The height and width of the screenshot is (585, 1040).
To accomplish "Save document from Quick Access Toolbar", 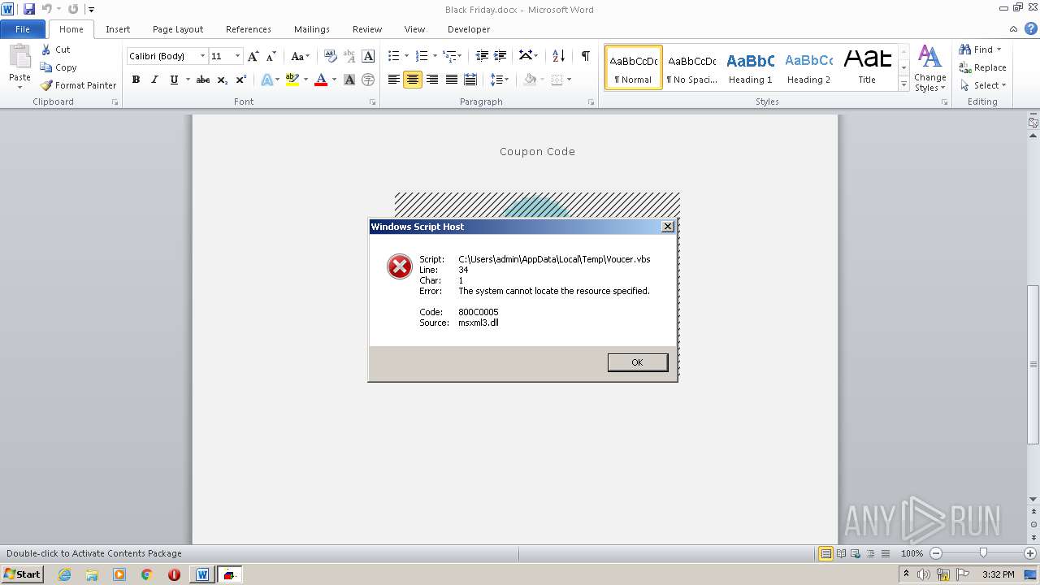I will click(x=29, y=9).
